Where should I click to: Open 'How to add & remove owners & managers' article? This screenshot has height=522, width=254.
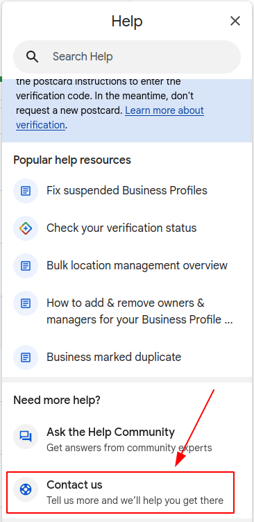(139, 311)
